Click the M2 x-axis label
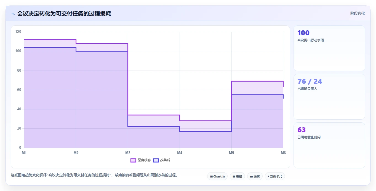This screenshot has width=376, height=191. tap(76, 153)
